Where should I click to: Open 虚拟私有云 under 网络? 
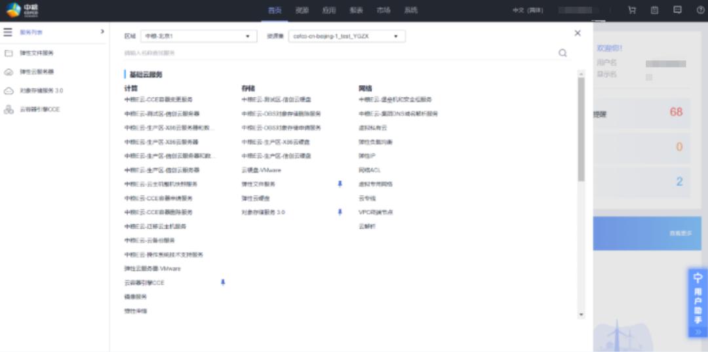[372, 128]
